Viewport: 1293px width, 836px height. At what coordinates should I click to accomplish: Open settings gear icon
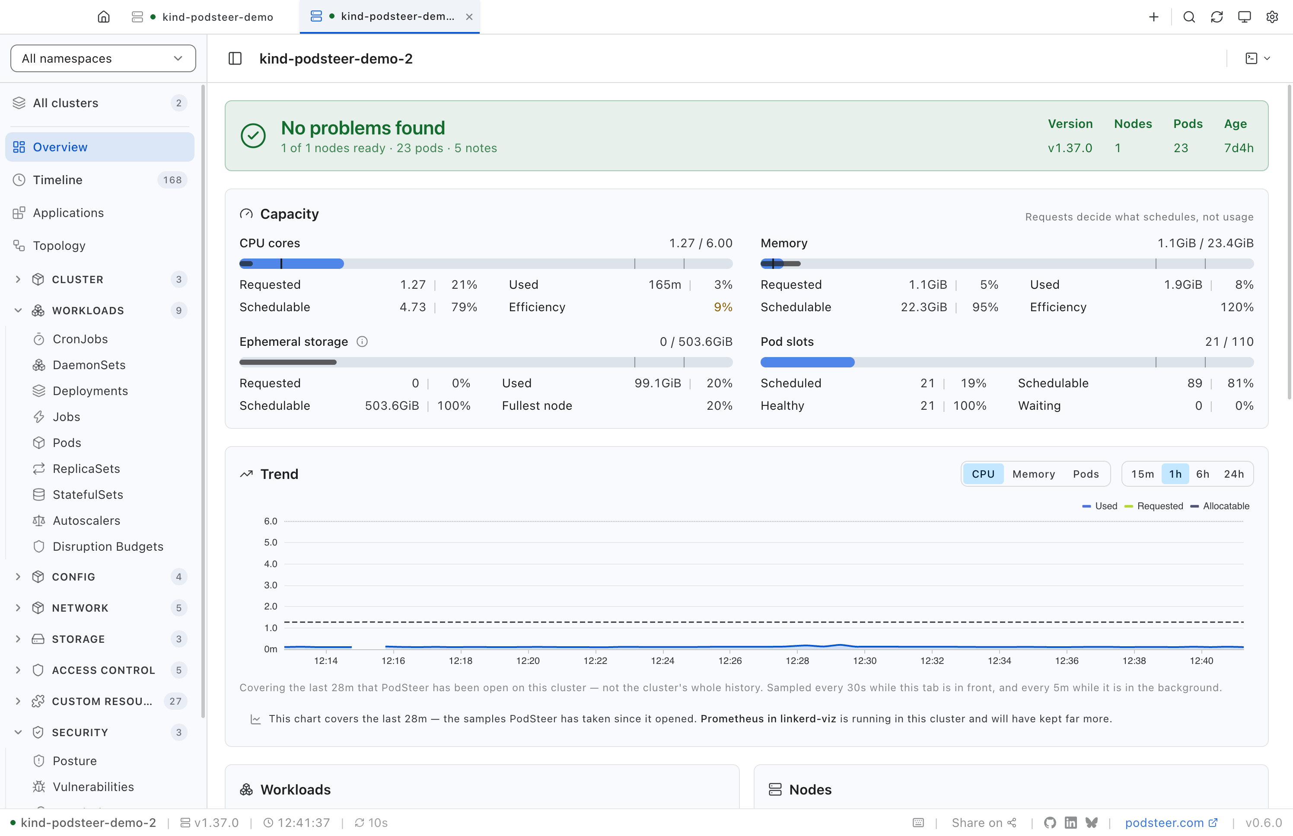(1272, 17)
